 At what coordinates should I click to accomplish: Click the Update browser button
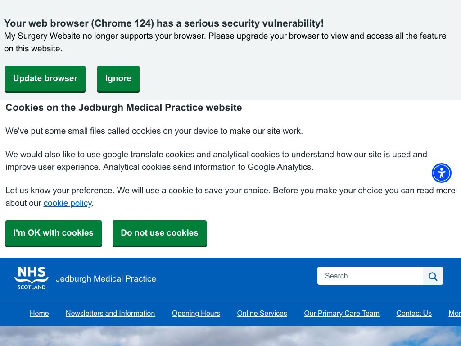pyautogui.click(x=45, y=79)
